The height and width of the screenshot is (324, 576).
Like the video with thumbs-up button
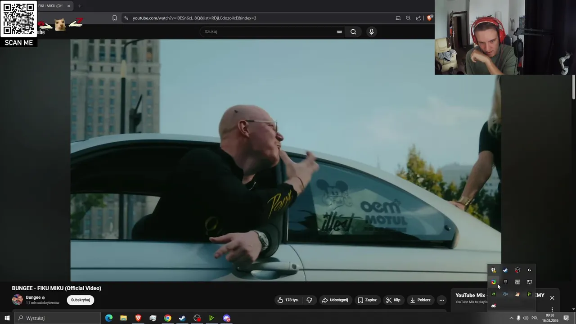288,300
